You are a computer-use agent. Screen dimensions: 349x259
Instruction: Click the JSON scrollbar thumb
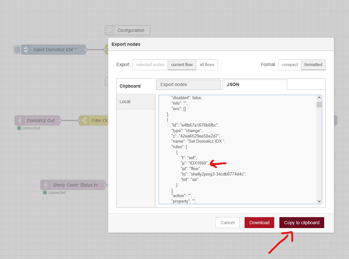[x=319, y=104]
